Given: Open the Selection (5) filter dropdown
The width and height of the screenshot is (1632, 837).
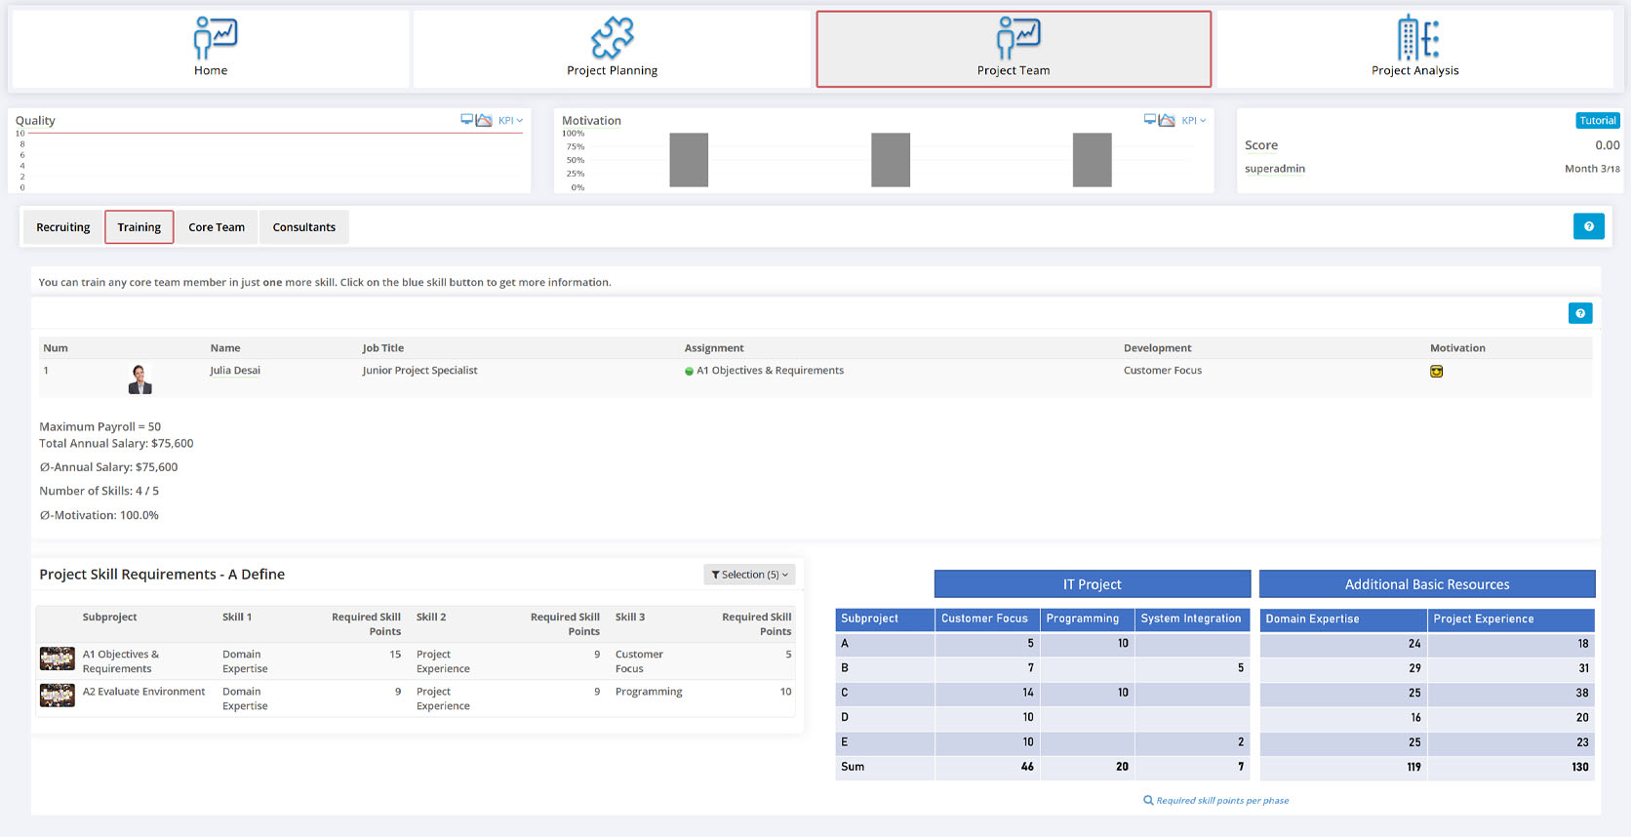Looking at the screenshot, I should click(x=749, y=575).
